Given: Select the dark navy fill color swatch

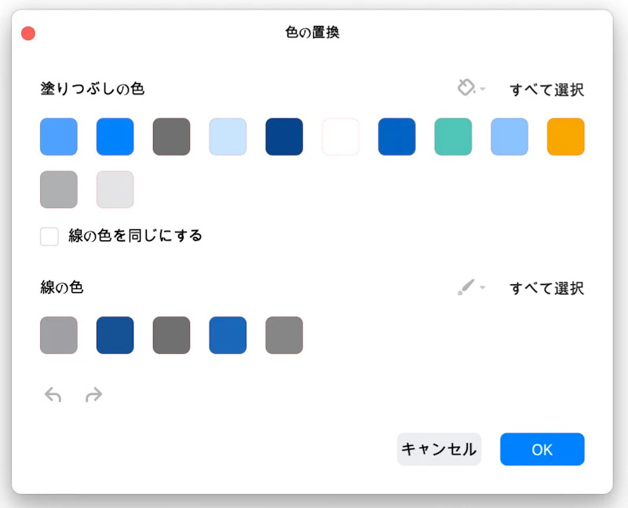Looking at the screenshot, I should 283,136.
